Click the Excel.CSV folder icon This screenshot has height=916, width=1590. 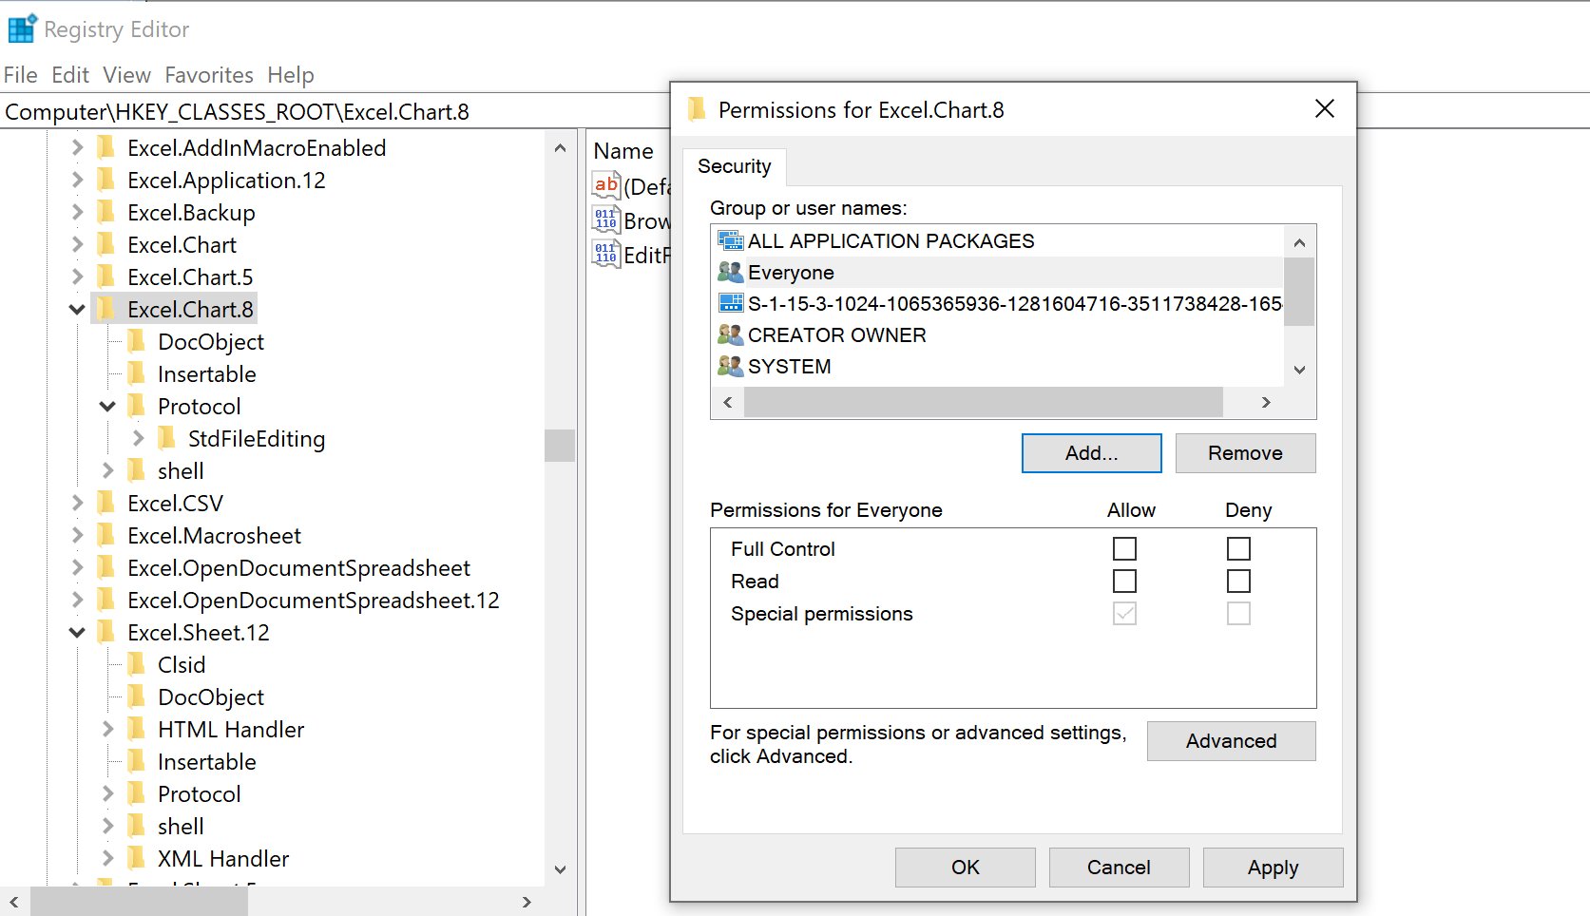(x=106, y=503)
